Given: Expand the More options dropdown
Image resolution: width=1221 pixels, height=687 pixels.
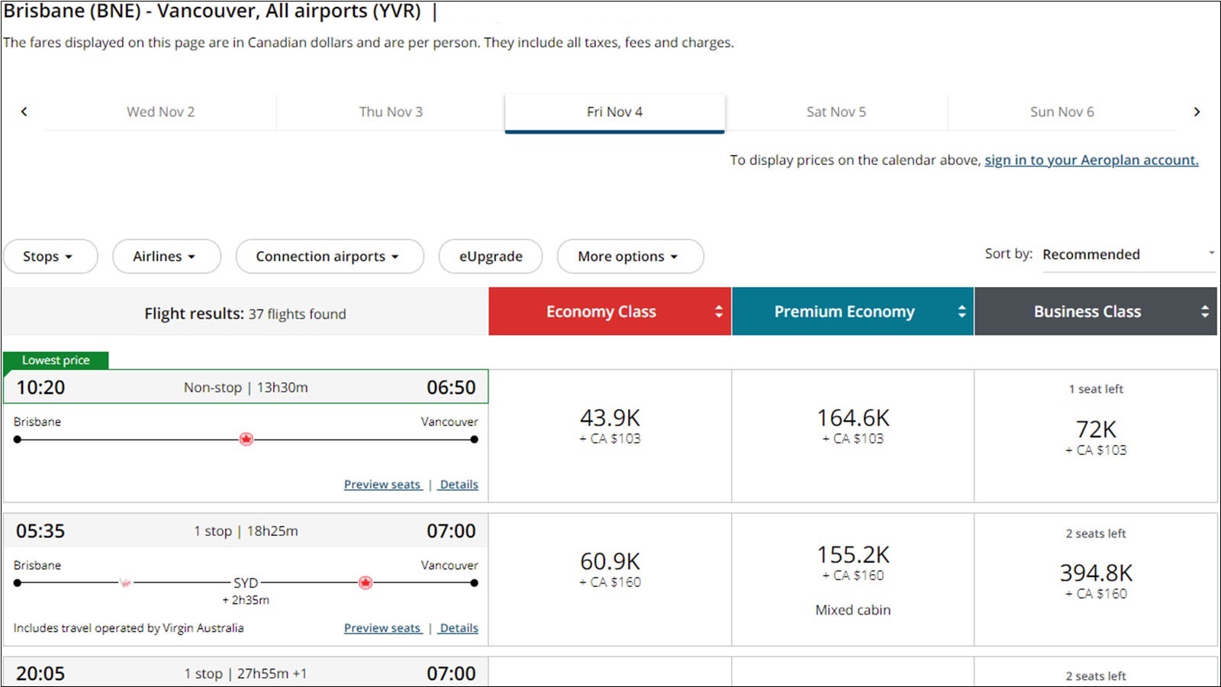Looking at the screenshot, I should (630, 256).
